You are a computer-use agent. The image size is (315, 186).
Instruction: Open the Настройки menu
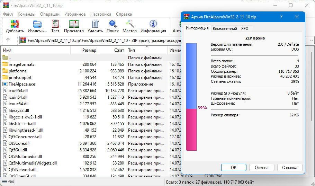100,14
